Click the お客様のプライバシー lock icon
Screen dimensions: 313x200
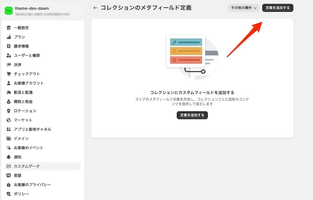coord(9,185)
